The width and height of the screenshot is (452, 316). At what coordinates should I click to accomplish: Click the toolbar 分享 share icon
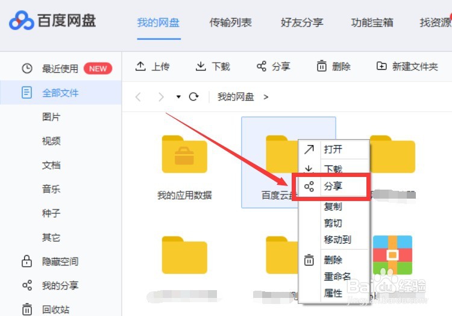(x=262, y=66)
